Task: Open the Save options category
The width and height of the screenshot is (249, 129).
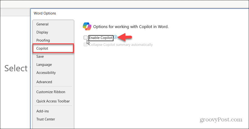Action: point(53,57)
